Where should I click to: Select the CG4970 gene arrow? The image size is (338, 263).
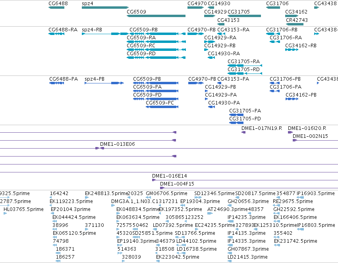coord(195,8)
